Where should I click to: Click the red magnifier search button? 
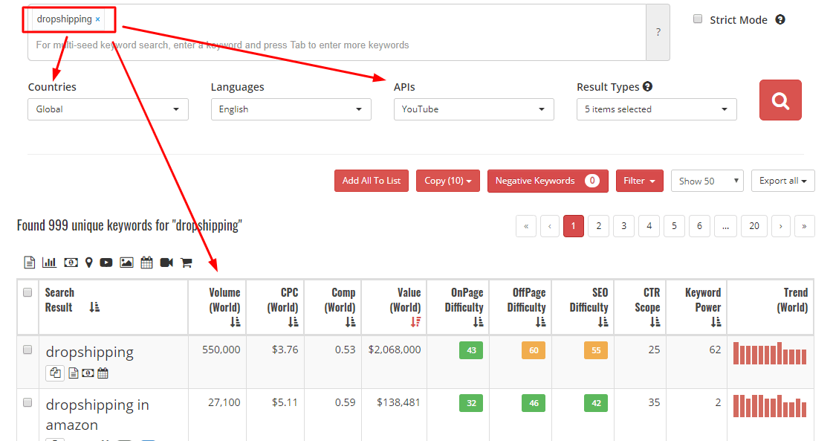[x=780, y=100]
